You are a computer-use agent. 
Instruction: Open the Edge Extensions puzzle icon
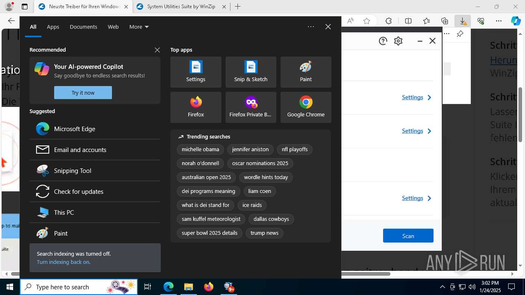point(388,21)
